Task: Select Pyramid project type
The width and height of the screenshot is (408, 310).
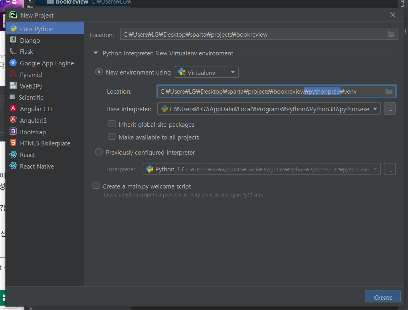Action: click(x=45, y=75)
